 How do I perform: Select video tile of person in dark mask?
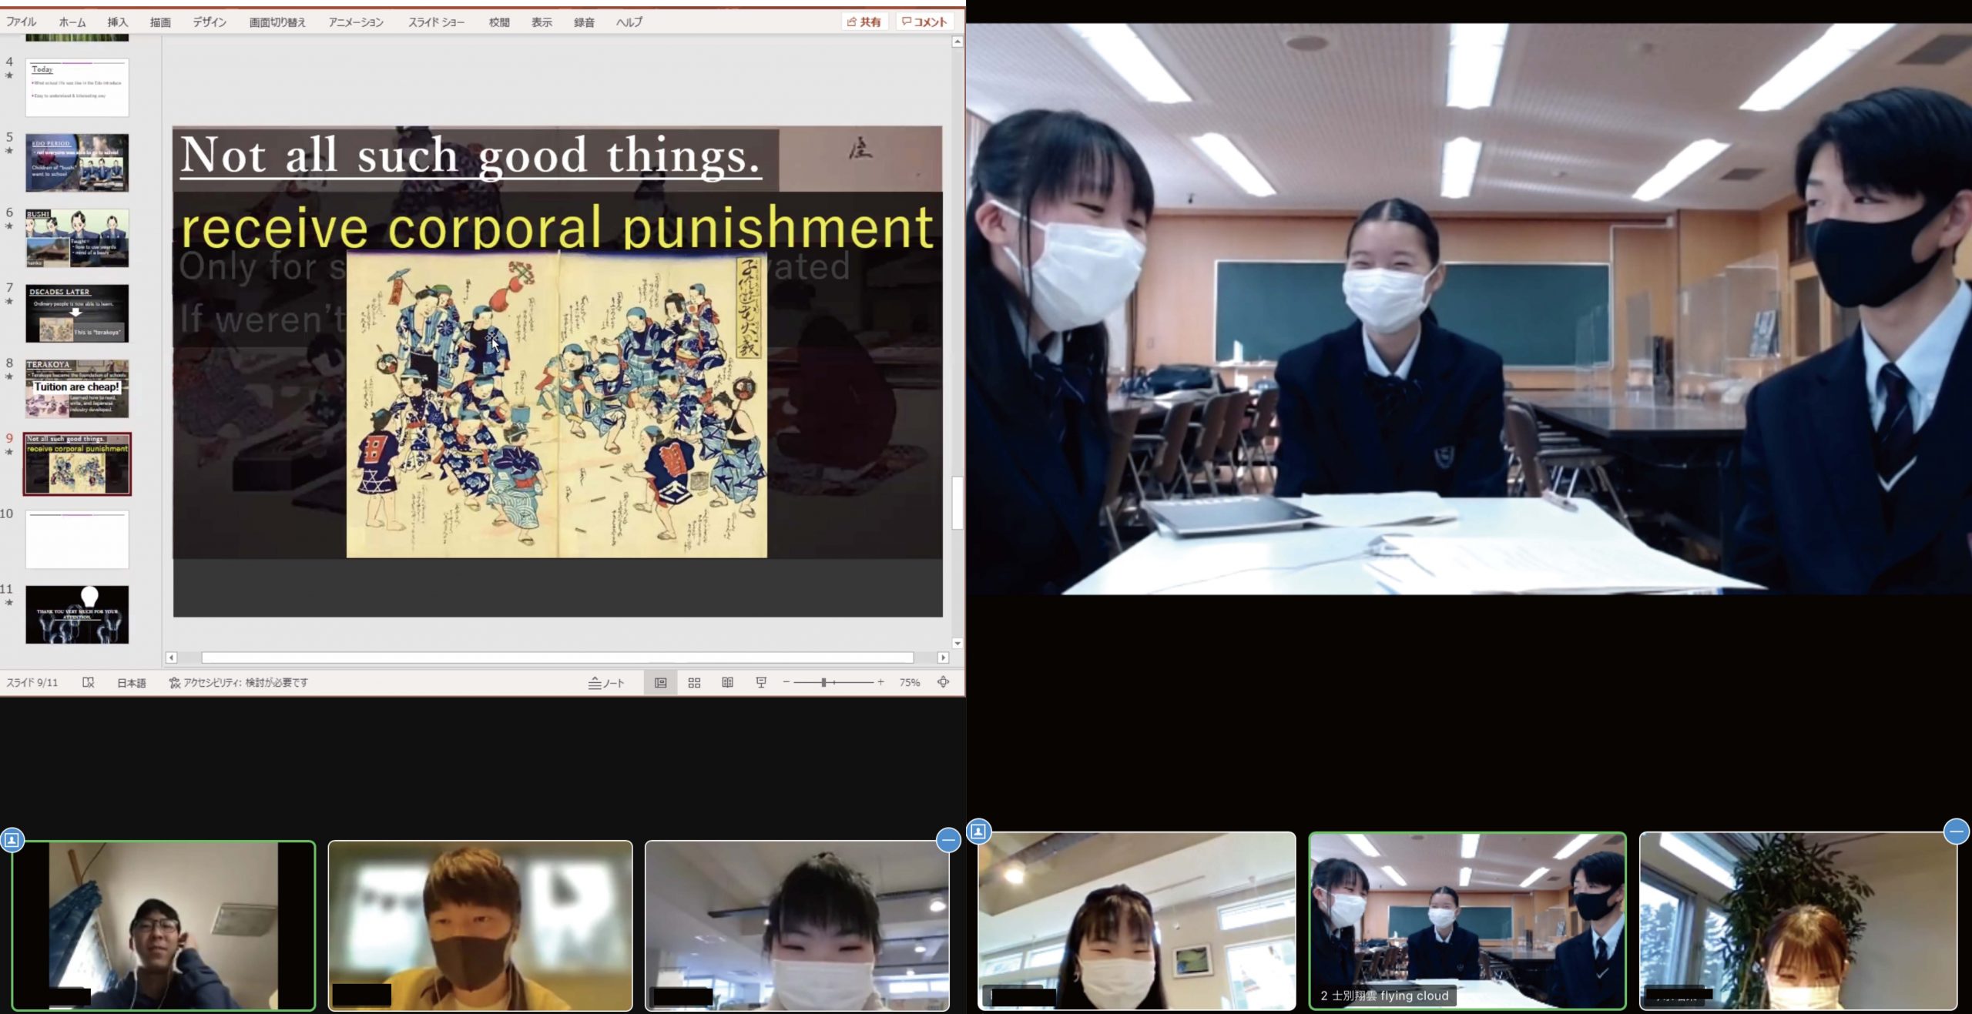point(480,925)
